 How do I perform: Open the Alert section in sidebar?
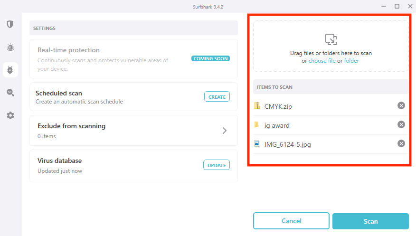tap(10, 47)
